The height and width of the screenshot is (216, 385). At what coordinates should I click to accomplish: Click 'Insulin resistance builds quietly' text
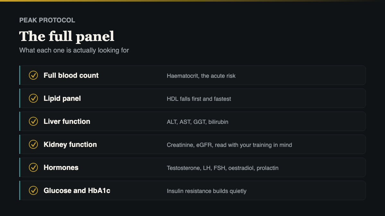pyautogui.click(x=207, y=191)
